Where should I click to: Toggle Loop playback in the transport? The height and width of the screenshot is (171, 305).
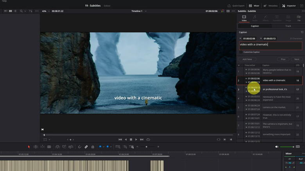pyautogui.click(x=147, y=139)
